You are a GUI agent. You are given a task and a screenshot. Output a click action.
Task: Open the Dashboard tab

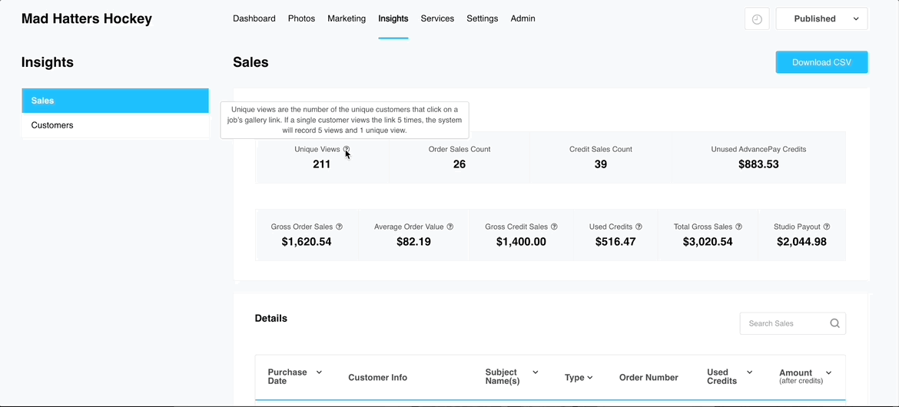tap(254, 18)
